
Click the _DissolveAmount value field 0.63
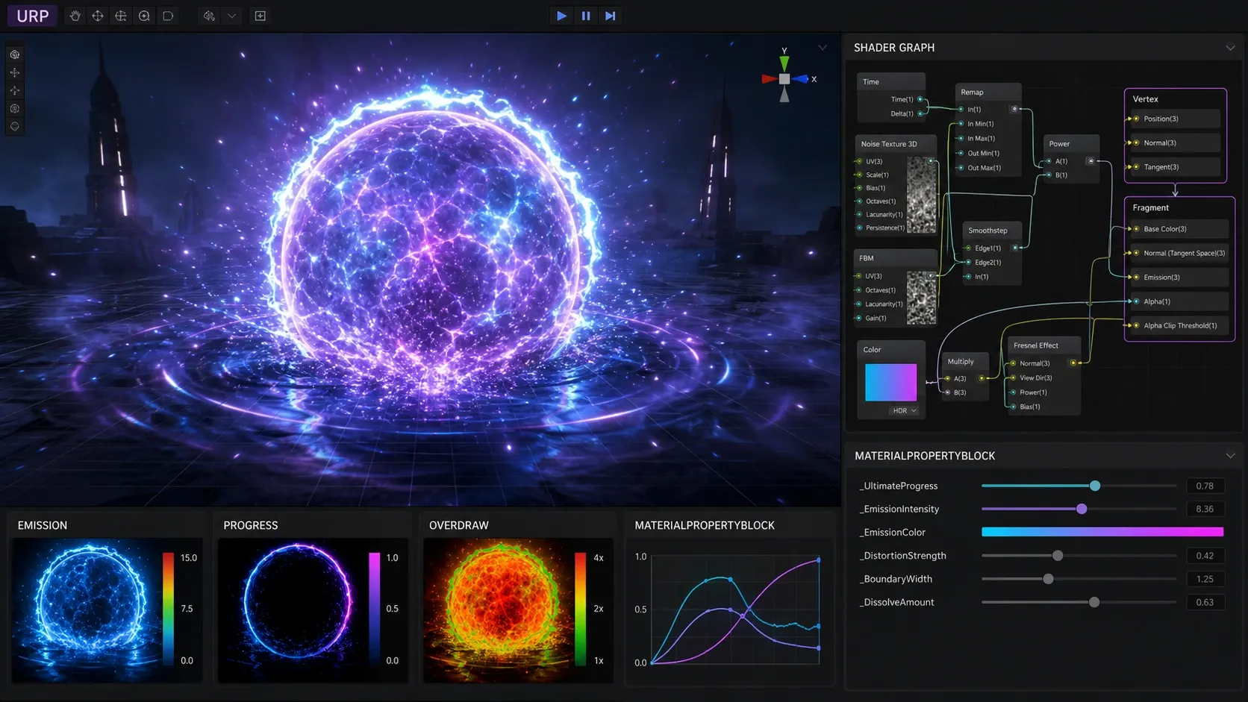tap(1205, 602)
